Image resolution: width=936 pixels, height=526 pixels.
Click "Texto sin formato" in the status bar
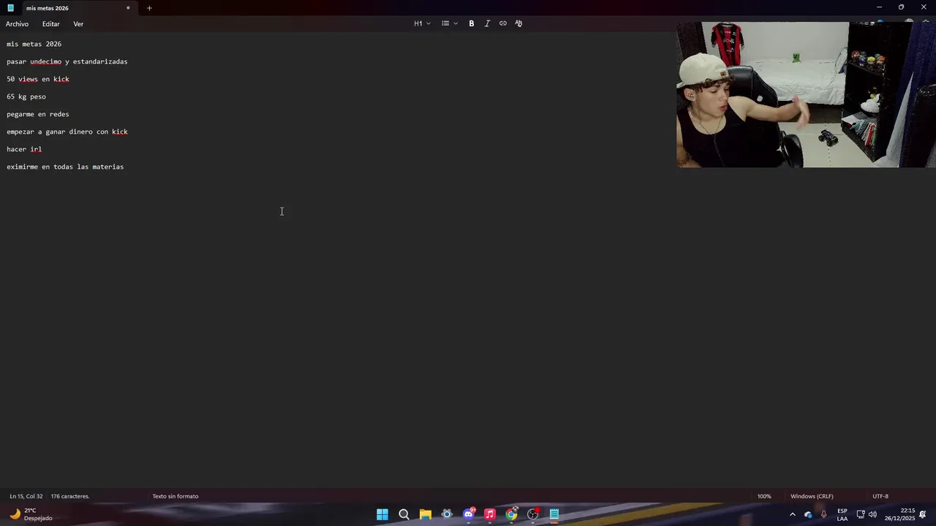click(175, 496)
